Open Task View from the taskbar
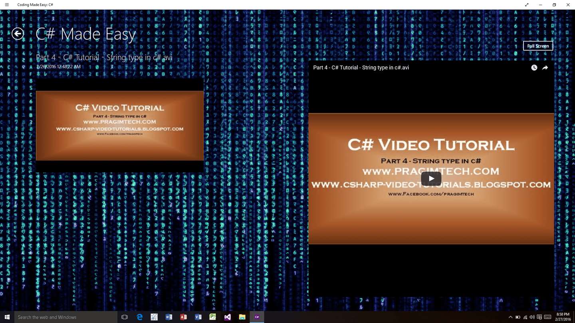 click(125, 317)
